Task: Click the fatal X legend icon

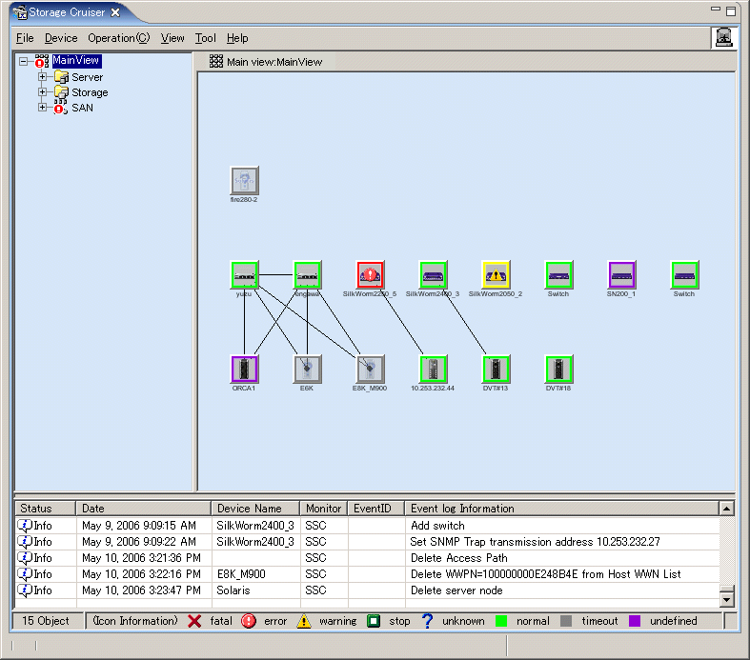Action: (194, 621)
